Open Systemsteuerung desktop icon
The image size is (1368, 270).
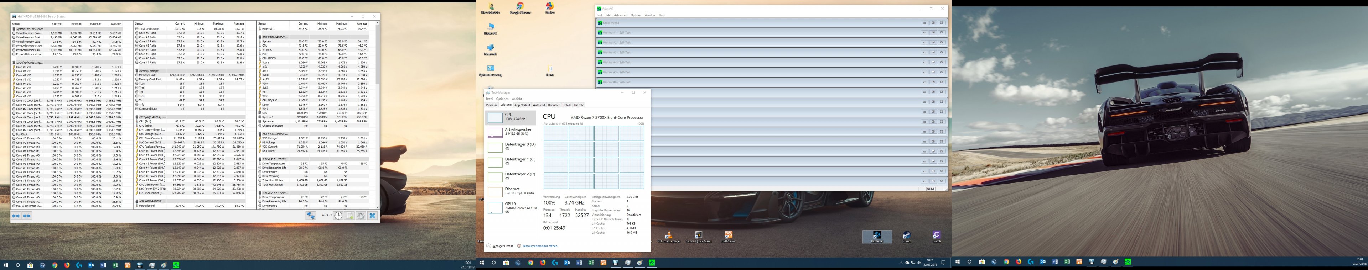click(x=491, y=71)
